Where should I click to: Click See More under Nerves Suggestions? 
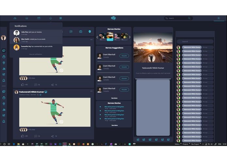click(114, 98)
